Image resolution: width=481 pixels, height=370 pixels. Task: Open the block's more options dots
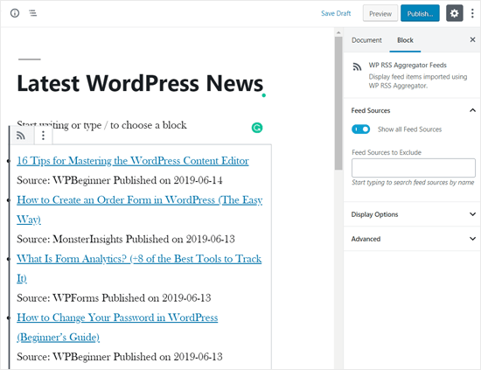pos(43,136)
